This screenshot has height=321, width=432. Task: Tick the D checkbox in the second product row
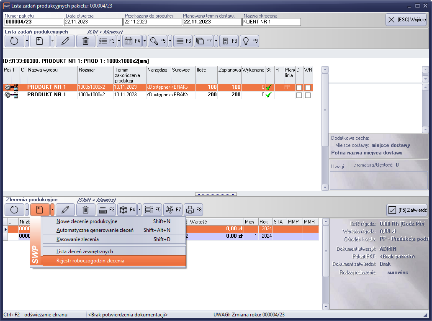299,95
